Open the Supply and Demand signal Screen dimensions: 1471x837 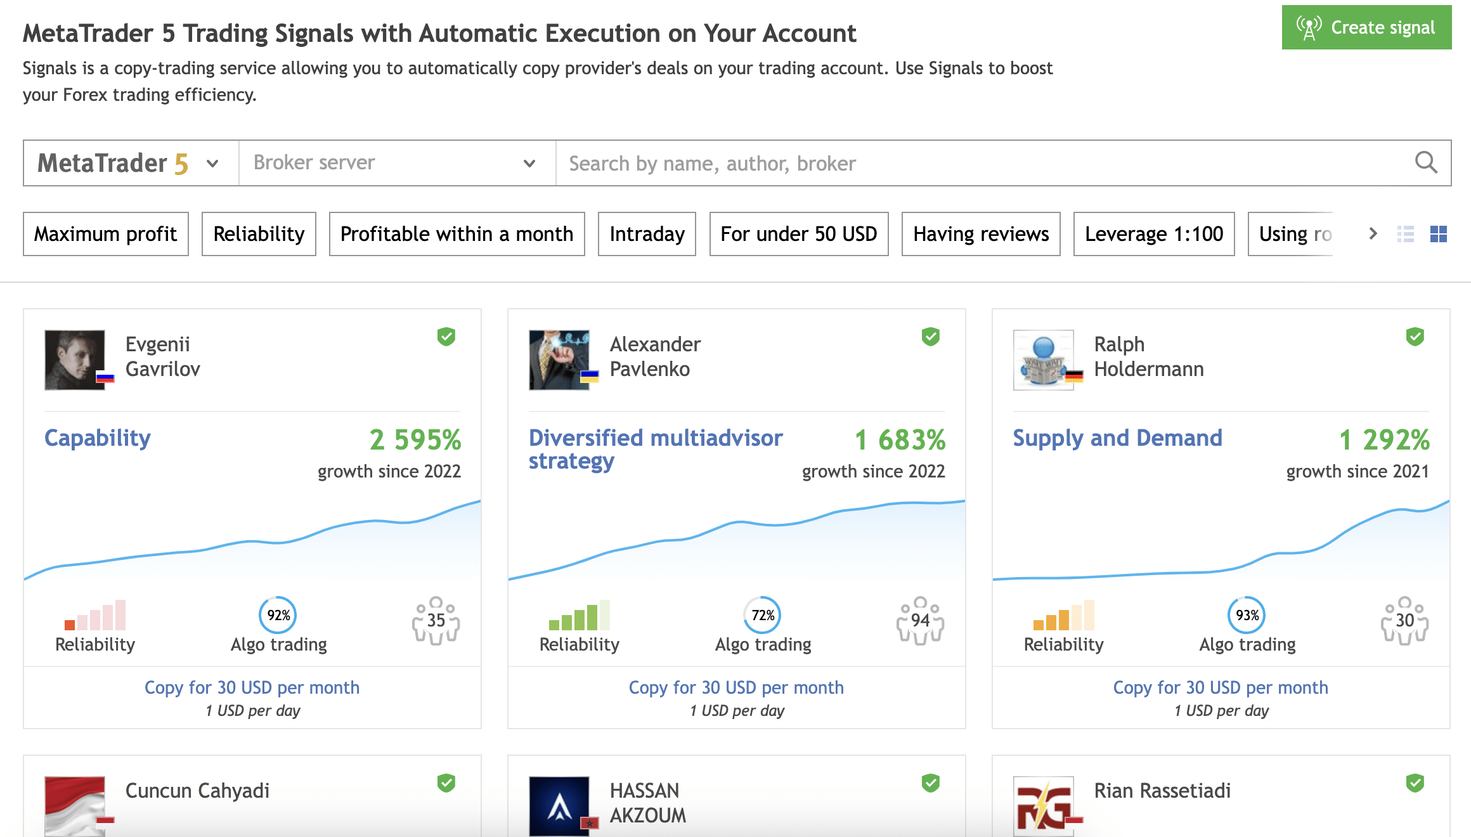(1118, 438)
